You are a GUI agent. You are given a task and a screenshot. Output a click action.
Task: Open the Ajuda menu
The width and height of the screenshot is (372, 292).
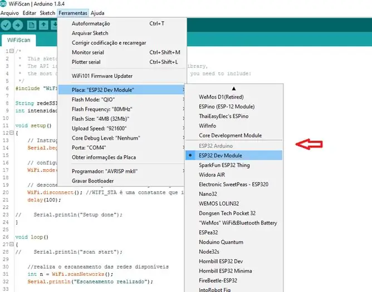tap(97, 13)
